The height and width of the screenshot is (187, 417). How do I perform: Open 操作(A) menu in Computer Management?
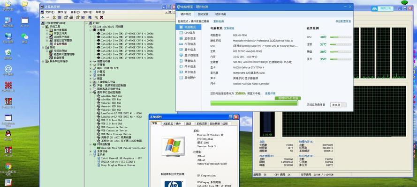pyautogui.click(x=62, y=12)
